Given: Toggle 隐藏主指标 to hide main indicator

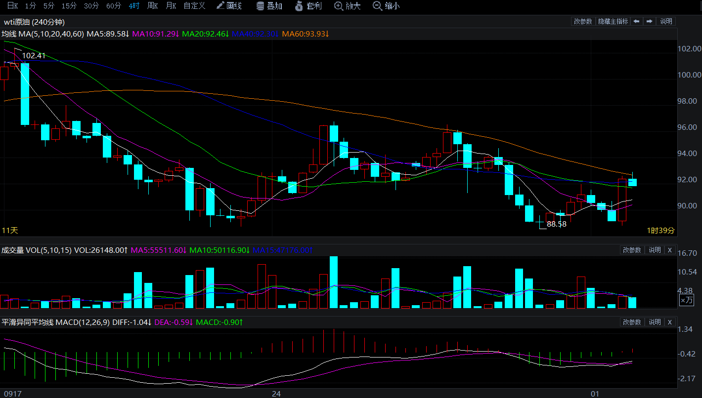Looking at the screenshot, I should point(613,21).
